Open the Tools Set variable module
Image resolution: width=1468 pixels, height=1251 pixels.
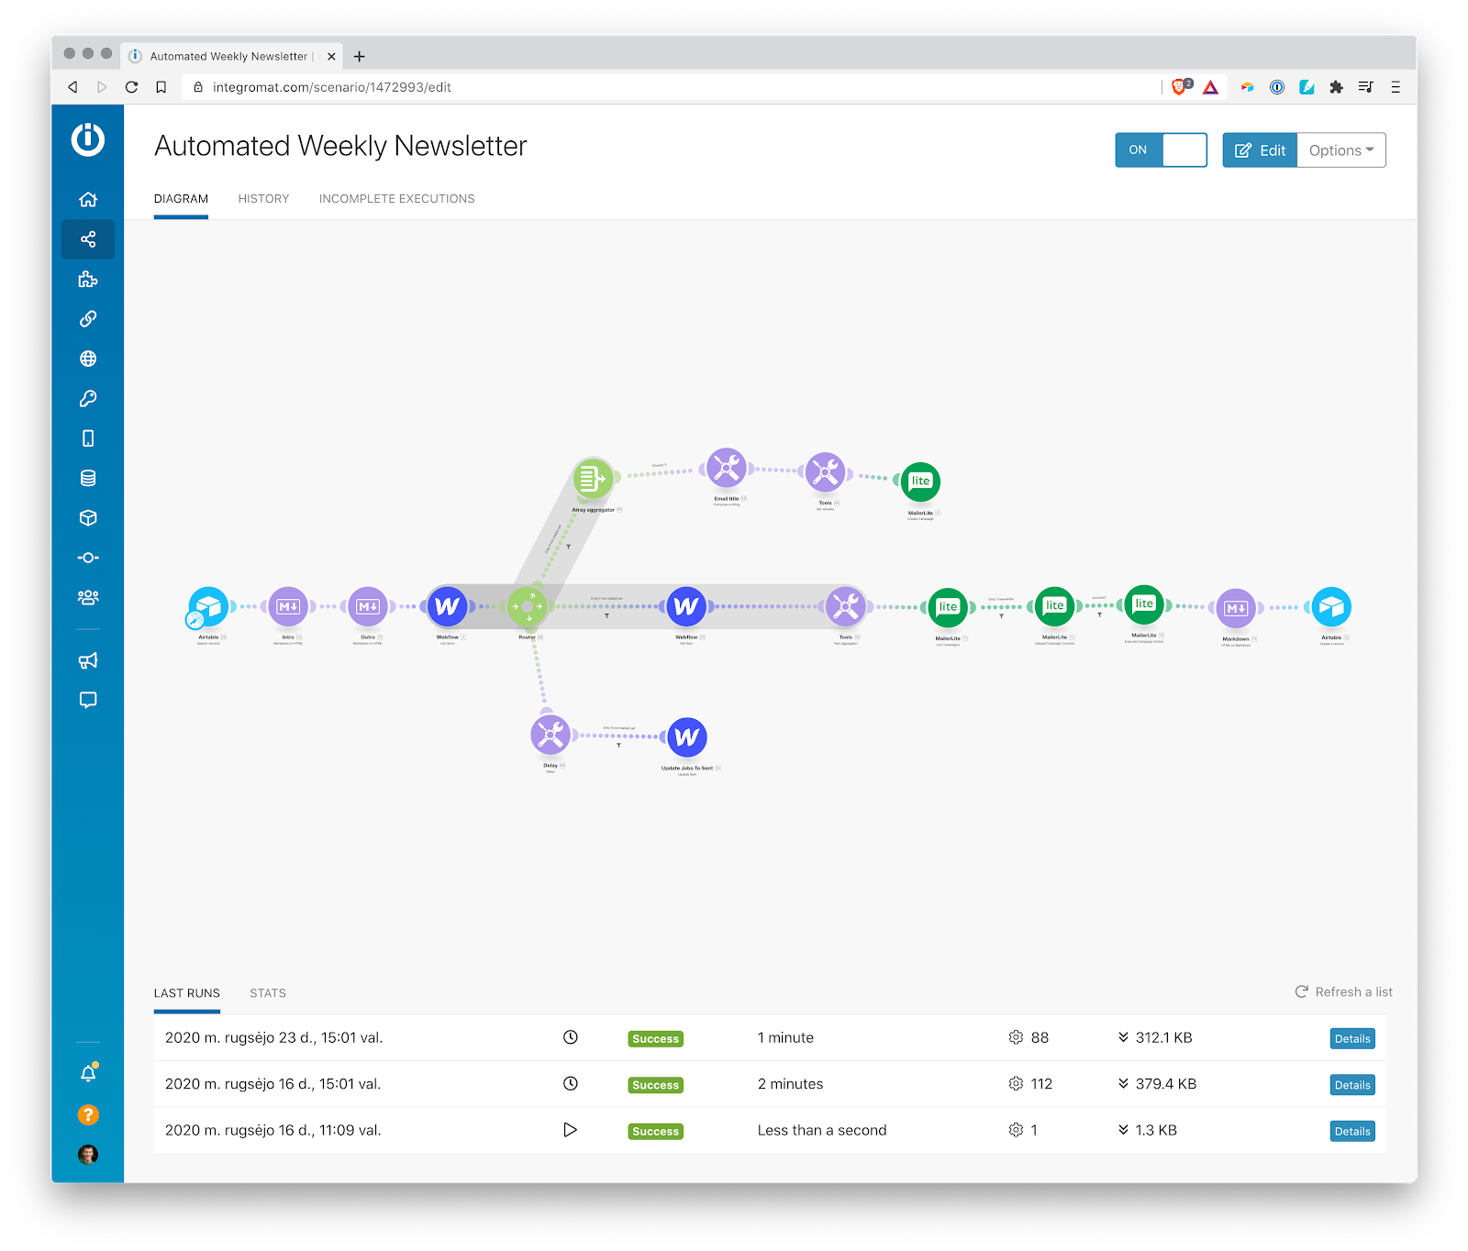[825, 471]
